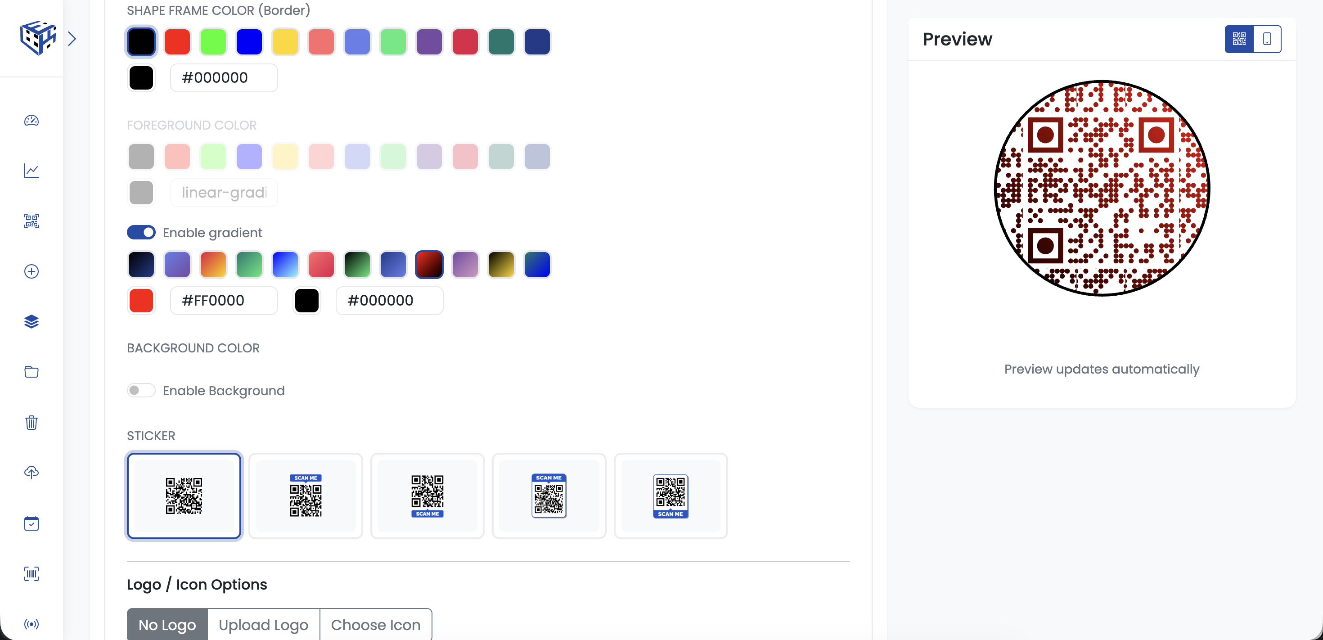Open the dashboard speedometer icon in sidebar
The width and height of the screenshot is (1323, 640).
click(x=31, y=121)
